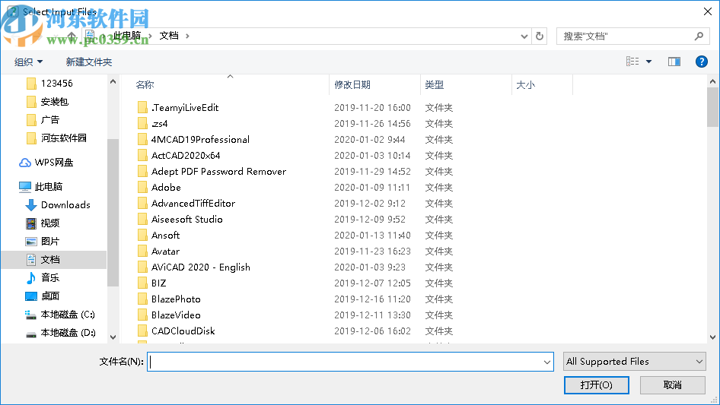Select the BlazeVideo folder
720x405 pixels.
tap(170, 315)
